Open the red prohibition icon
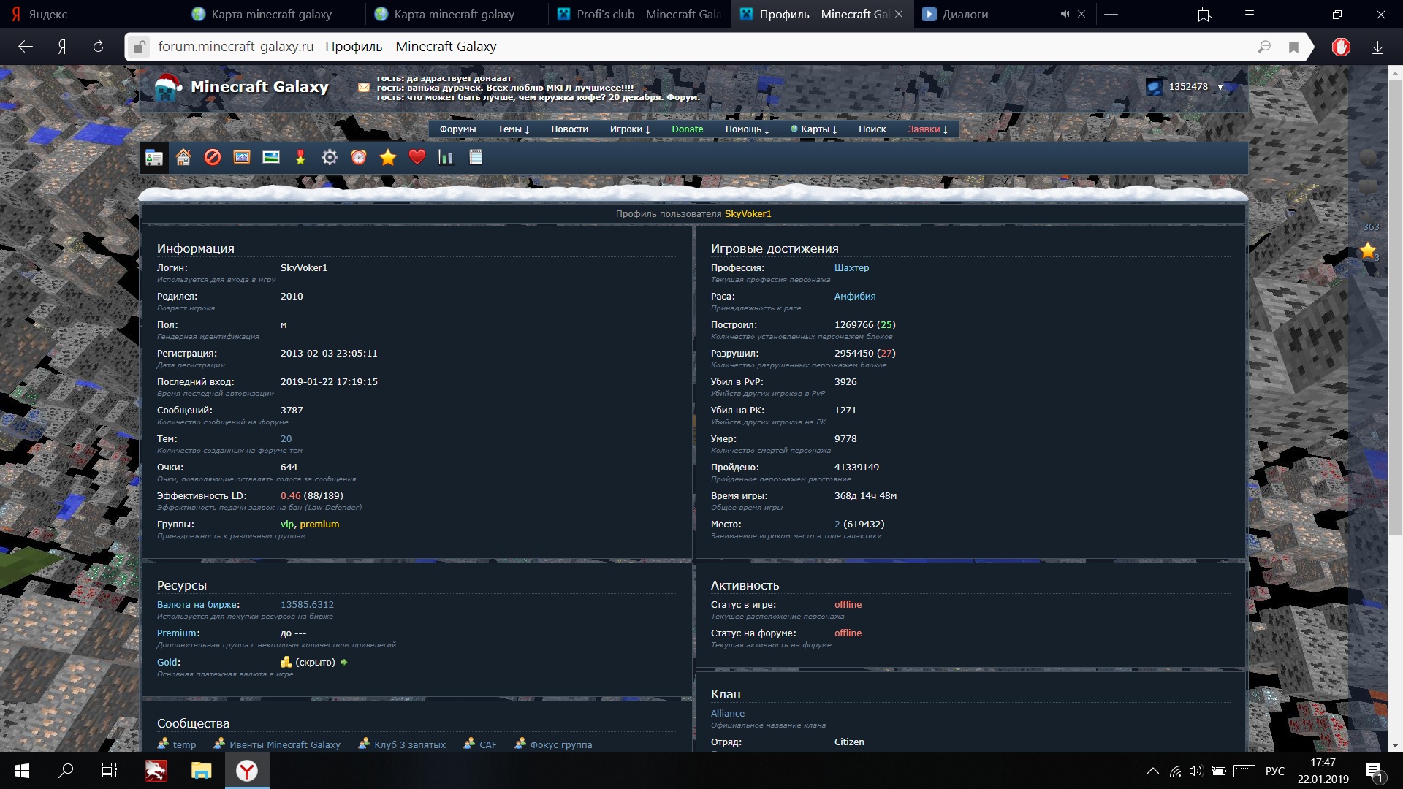The image size is (1403, 789). point(213,157)
